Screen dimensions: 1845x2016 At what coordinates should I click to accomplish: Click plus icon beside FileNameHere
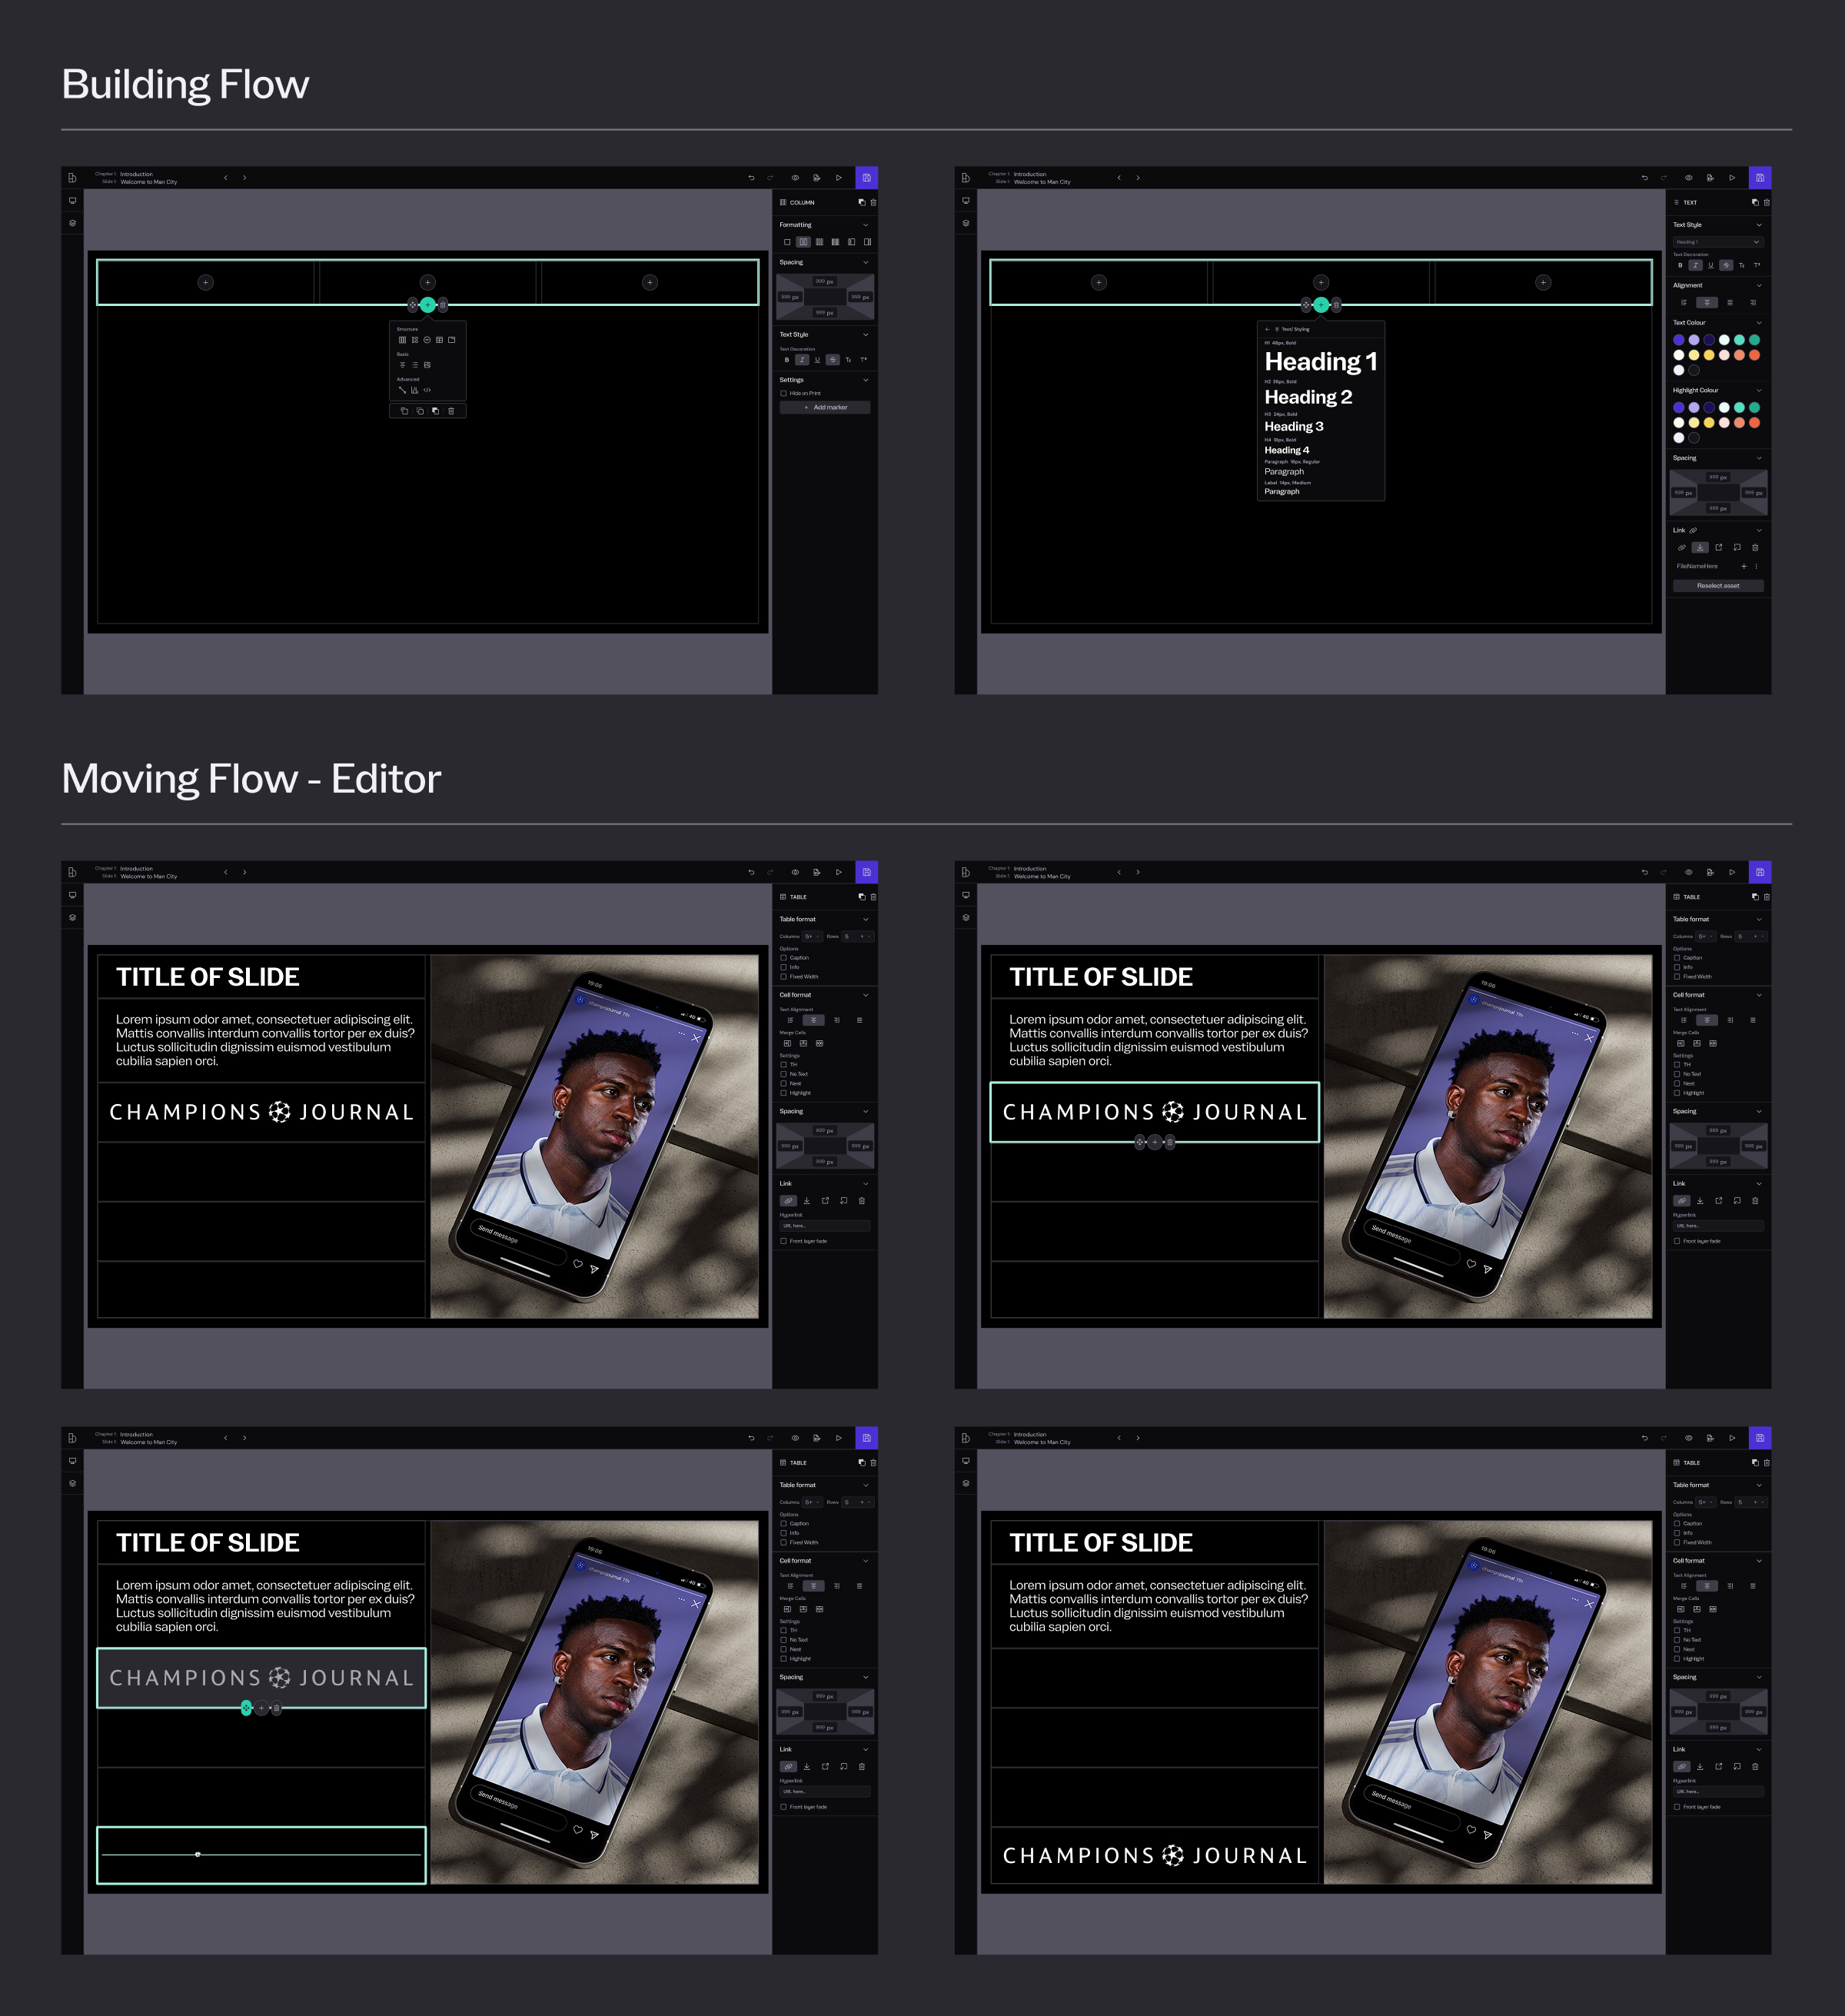1744,566
